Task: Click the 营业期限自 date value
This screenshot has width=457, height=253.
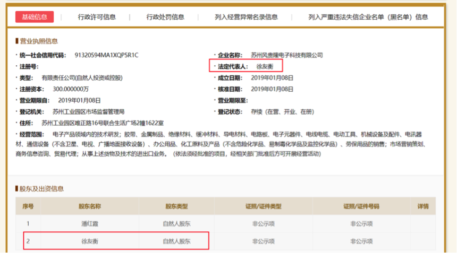Action: (x=79, y=100)
